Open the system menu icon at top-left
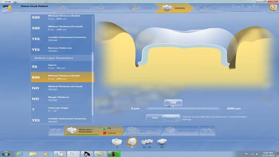Screen dimensions: 279x157 (x=7, y=8)
